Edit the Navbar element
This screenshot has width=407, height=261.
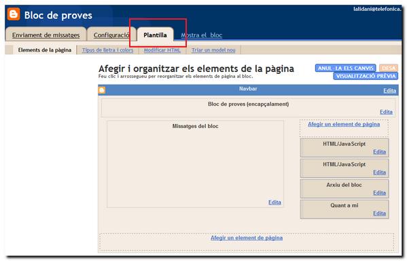pos(389,91)
